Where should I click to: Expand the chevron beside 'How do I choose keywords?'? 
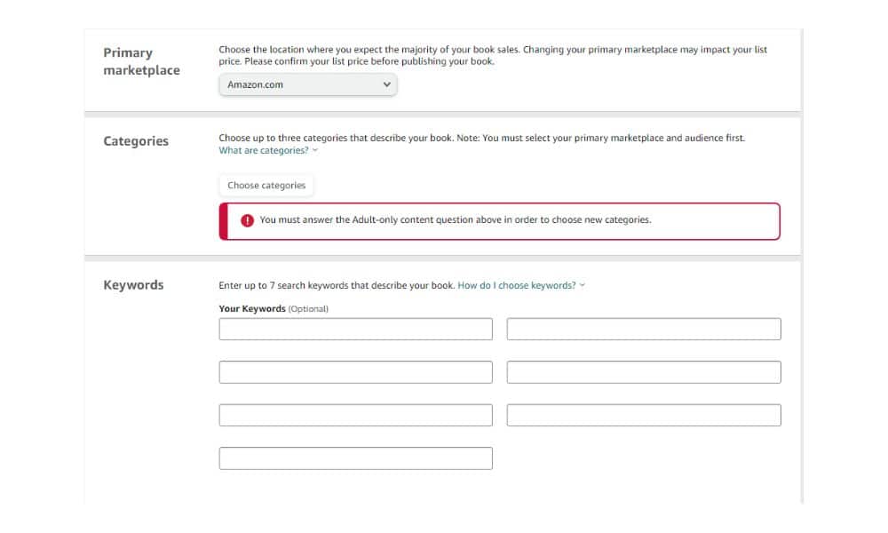point(583,285)
